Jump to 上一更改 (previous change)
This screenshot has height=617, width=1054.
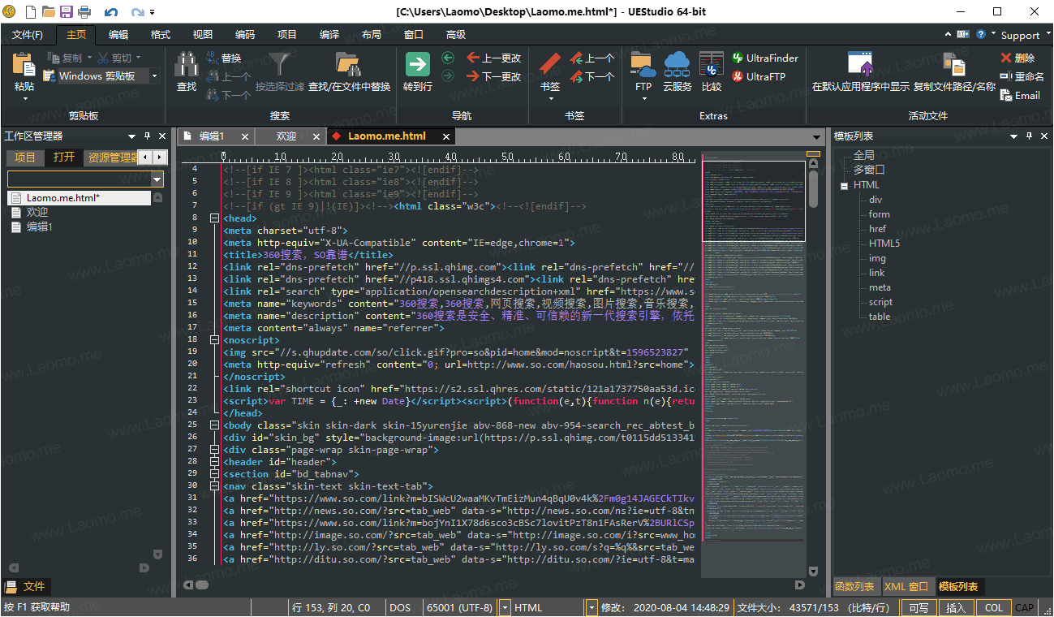(494, 58)
